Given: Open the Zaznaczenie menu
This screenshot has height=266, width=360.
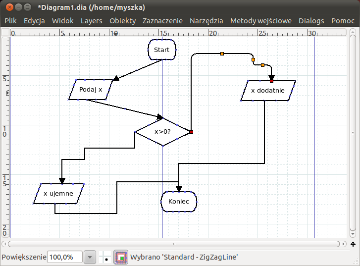Looking at the screenshot, I should (162, 21).
